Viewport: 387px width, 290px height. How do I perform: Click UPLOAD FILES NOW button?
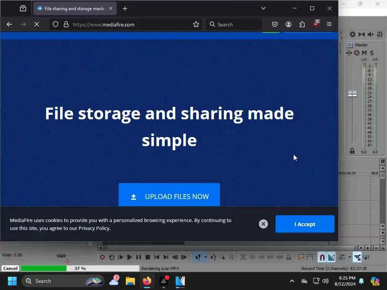click(169, 195)
